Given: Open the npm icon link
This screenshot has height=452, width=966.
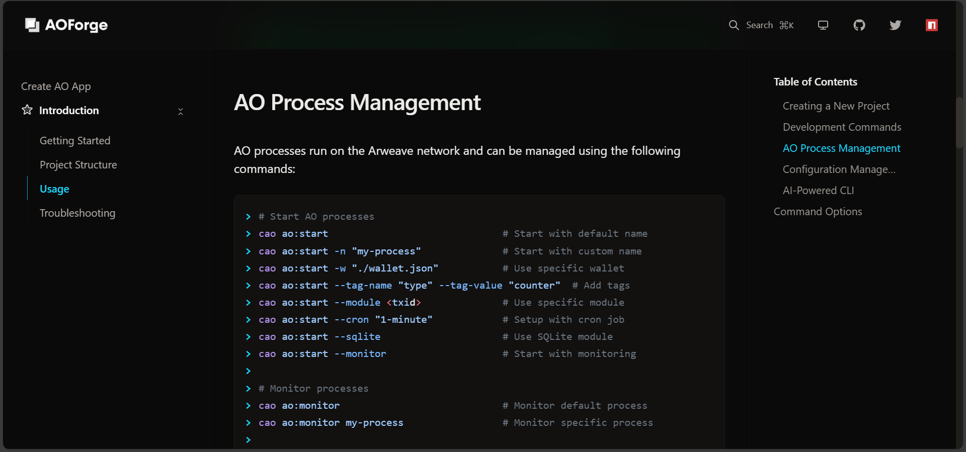Looking at the screenshot, I should [x=932, y=25].
